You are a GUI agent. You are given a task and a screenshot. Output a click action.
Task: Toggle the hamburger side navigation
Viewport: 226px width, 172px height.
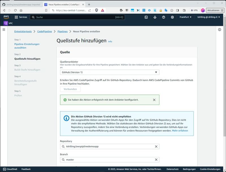(x=4, y=30)
